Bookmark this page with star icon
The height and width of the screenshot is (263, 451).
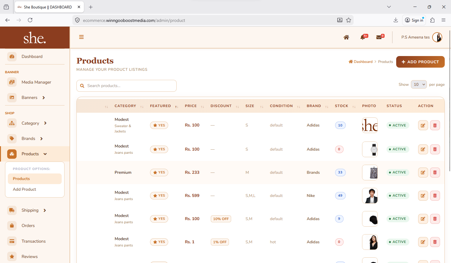tap(349, 20)
